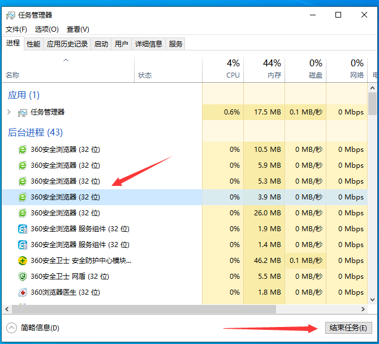Select 360安全浏览器 服务组件 row with 1.9 MB
The image size is (379, 344).
pyautogui.click(x=185, y=229)
